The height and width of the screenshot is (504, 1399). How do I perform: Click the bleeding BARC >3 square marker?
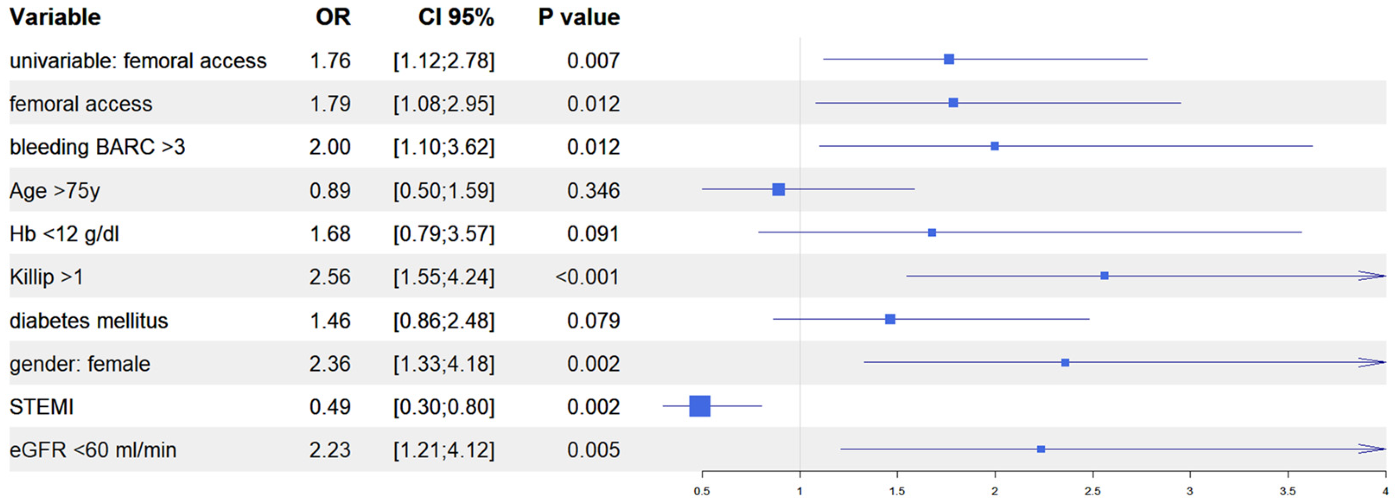[x=994, y=146]
